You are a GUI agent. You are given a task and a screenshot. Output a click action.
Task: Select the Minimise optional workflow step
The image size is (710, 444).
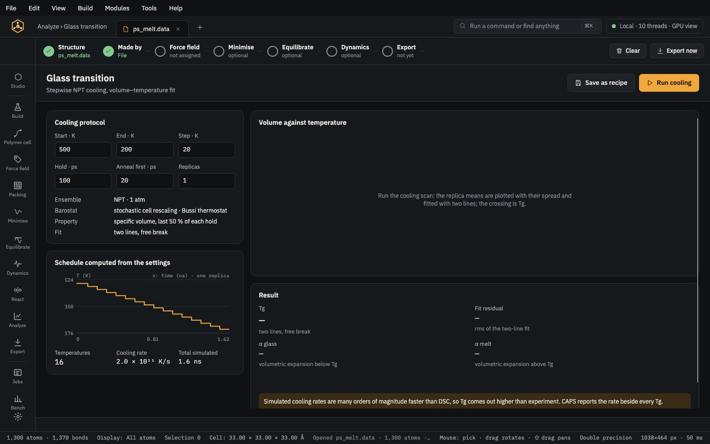coord(234,51)
